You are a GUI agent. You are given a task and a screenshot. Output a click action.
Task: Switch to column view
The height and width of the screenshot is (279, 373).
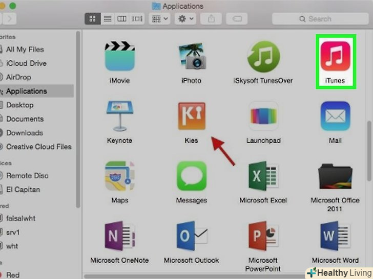[x=122, y=18]
